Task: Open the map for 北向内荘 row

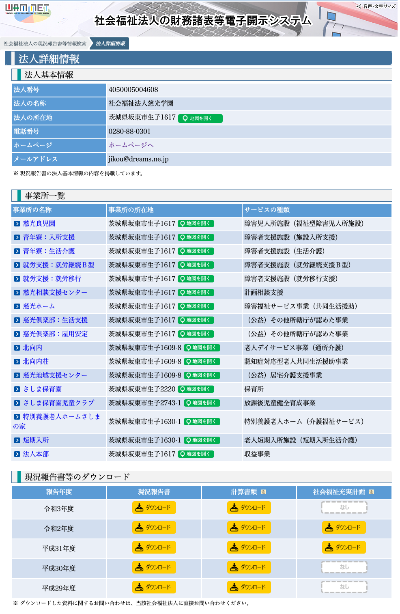Action: [x=202, y=362]
